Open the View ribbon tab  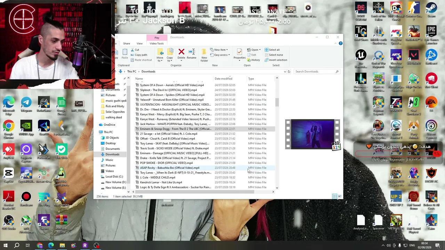[x=139, y=43]
